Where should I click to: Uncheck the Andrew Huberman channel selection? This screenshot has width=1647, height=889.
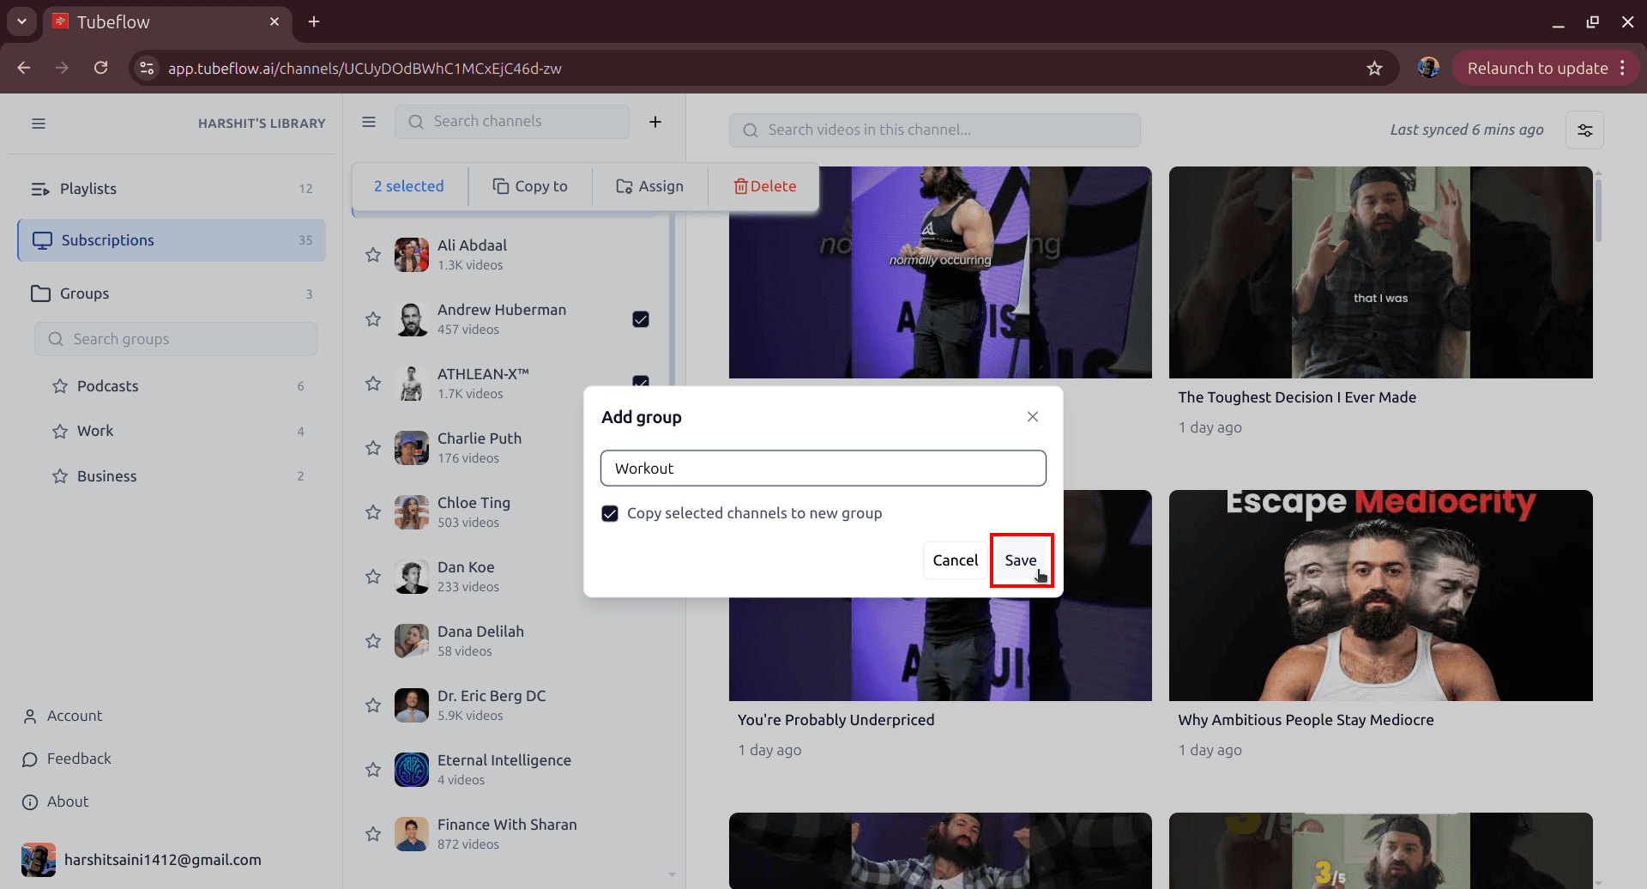pos(641,318)
